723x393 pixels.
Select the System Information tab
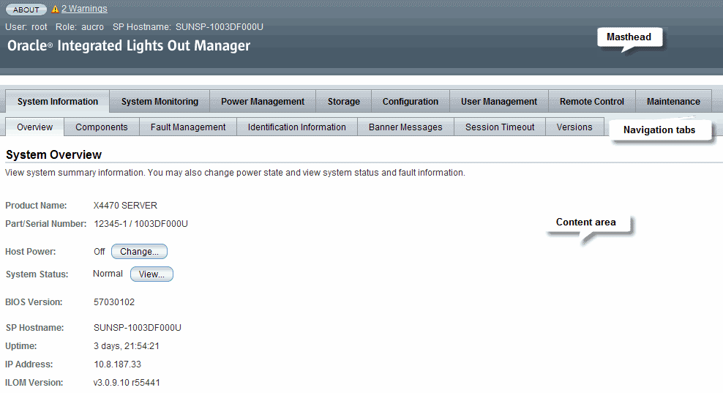point(58,102)
